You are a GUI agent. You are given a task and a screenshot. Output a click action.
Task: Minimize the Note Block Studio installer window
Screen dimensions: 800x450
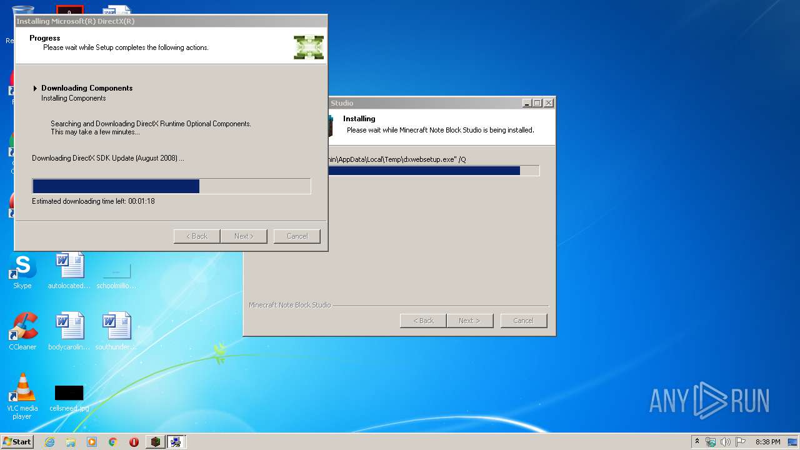pos(527,103)
